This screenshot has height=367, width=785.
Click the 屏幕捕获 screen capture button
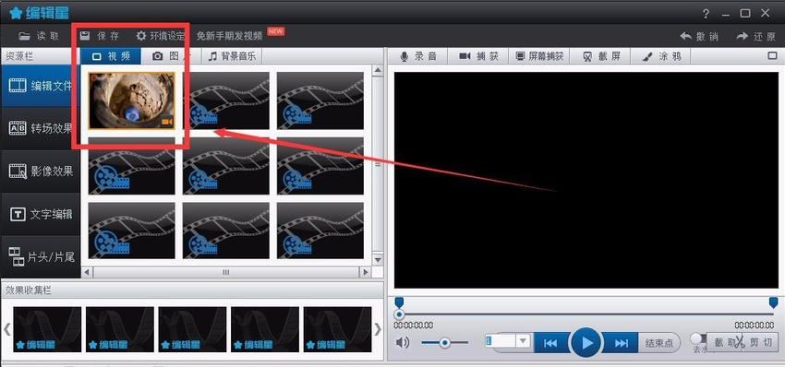coord(539,56)
